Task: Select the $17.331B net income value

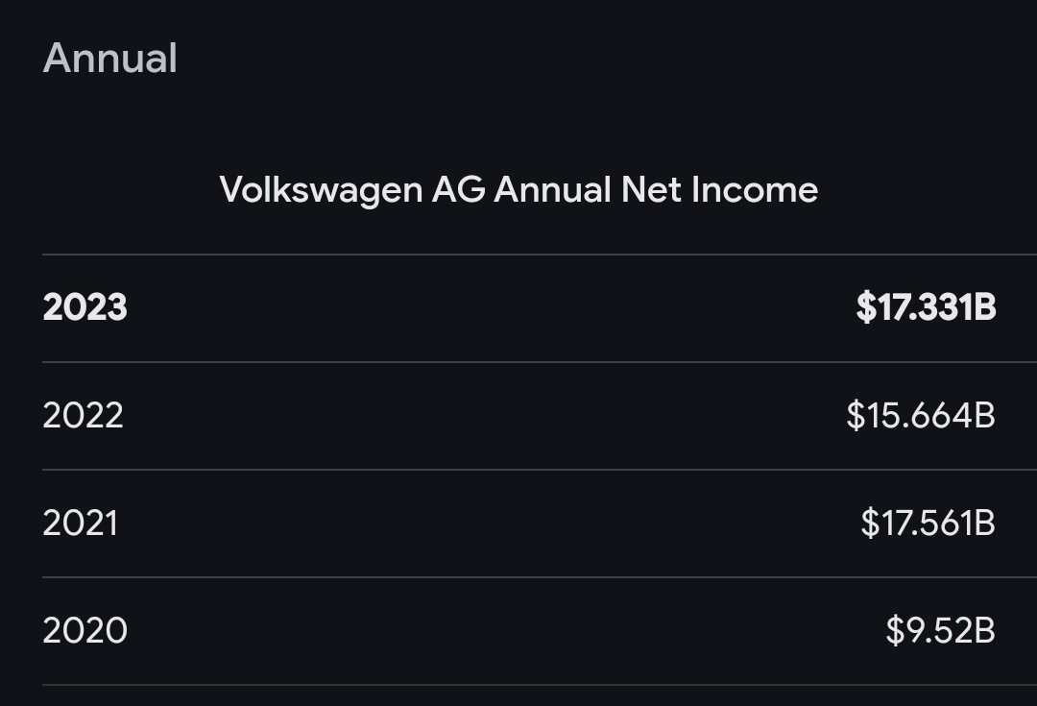Action: [926, 307]
